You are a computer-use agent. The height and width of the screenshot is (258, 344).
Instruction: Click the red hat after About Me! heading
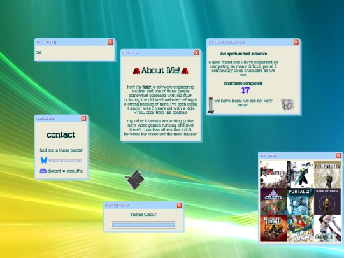click(185, 71)
